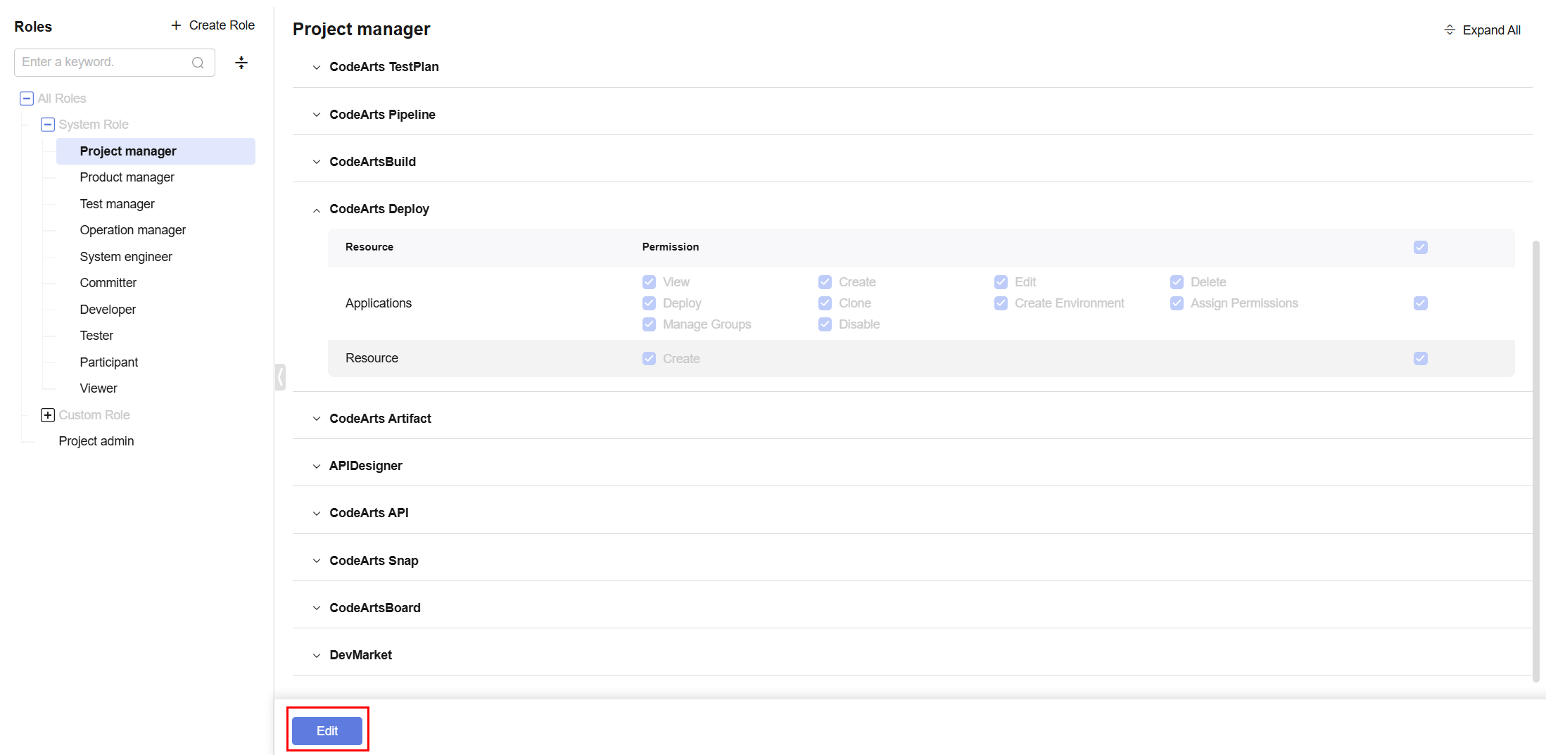Expand the DevMarket section
The image size is (1546, 755).
click(317, 655)
